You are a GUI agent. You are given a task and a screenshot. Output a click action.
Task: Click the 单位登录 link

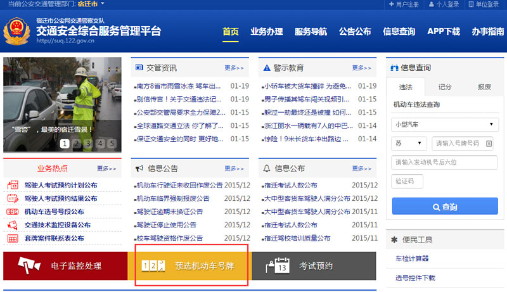[x=487, y=4]
